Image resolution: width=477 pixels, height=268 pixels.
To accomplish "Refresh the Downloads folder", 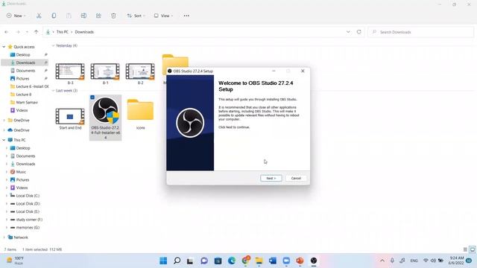I will point(359,32).
